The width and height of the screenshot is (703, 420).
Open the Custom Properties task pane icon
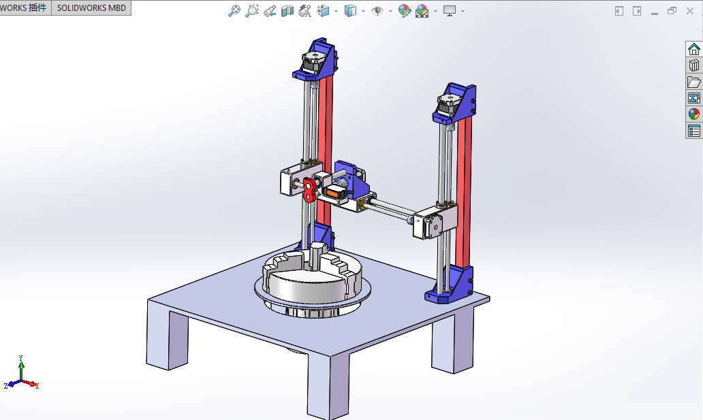(694, 131)
